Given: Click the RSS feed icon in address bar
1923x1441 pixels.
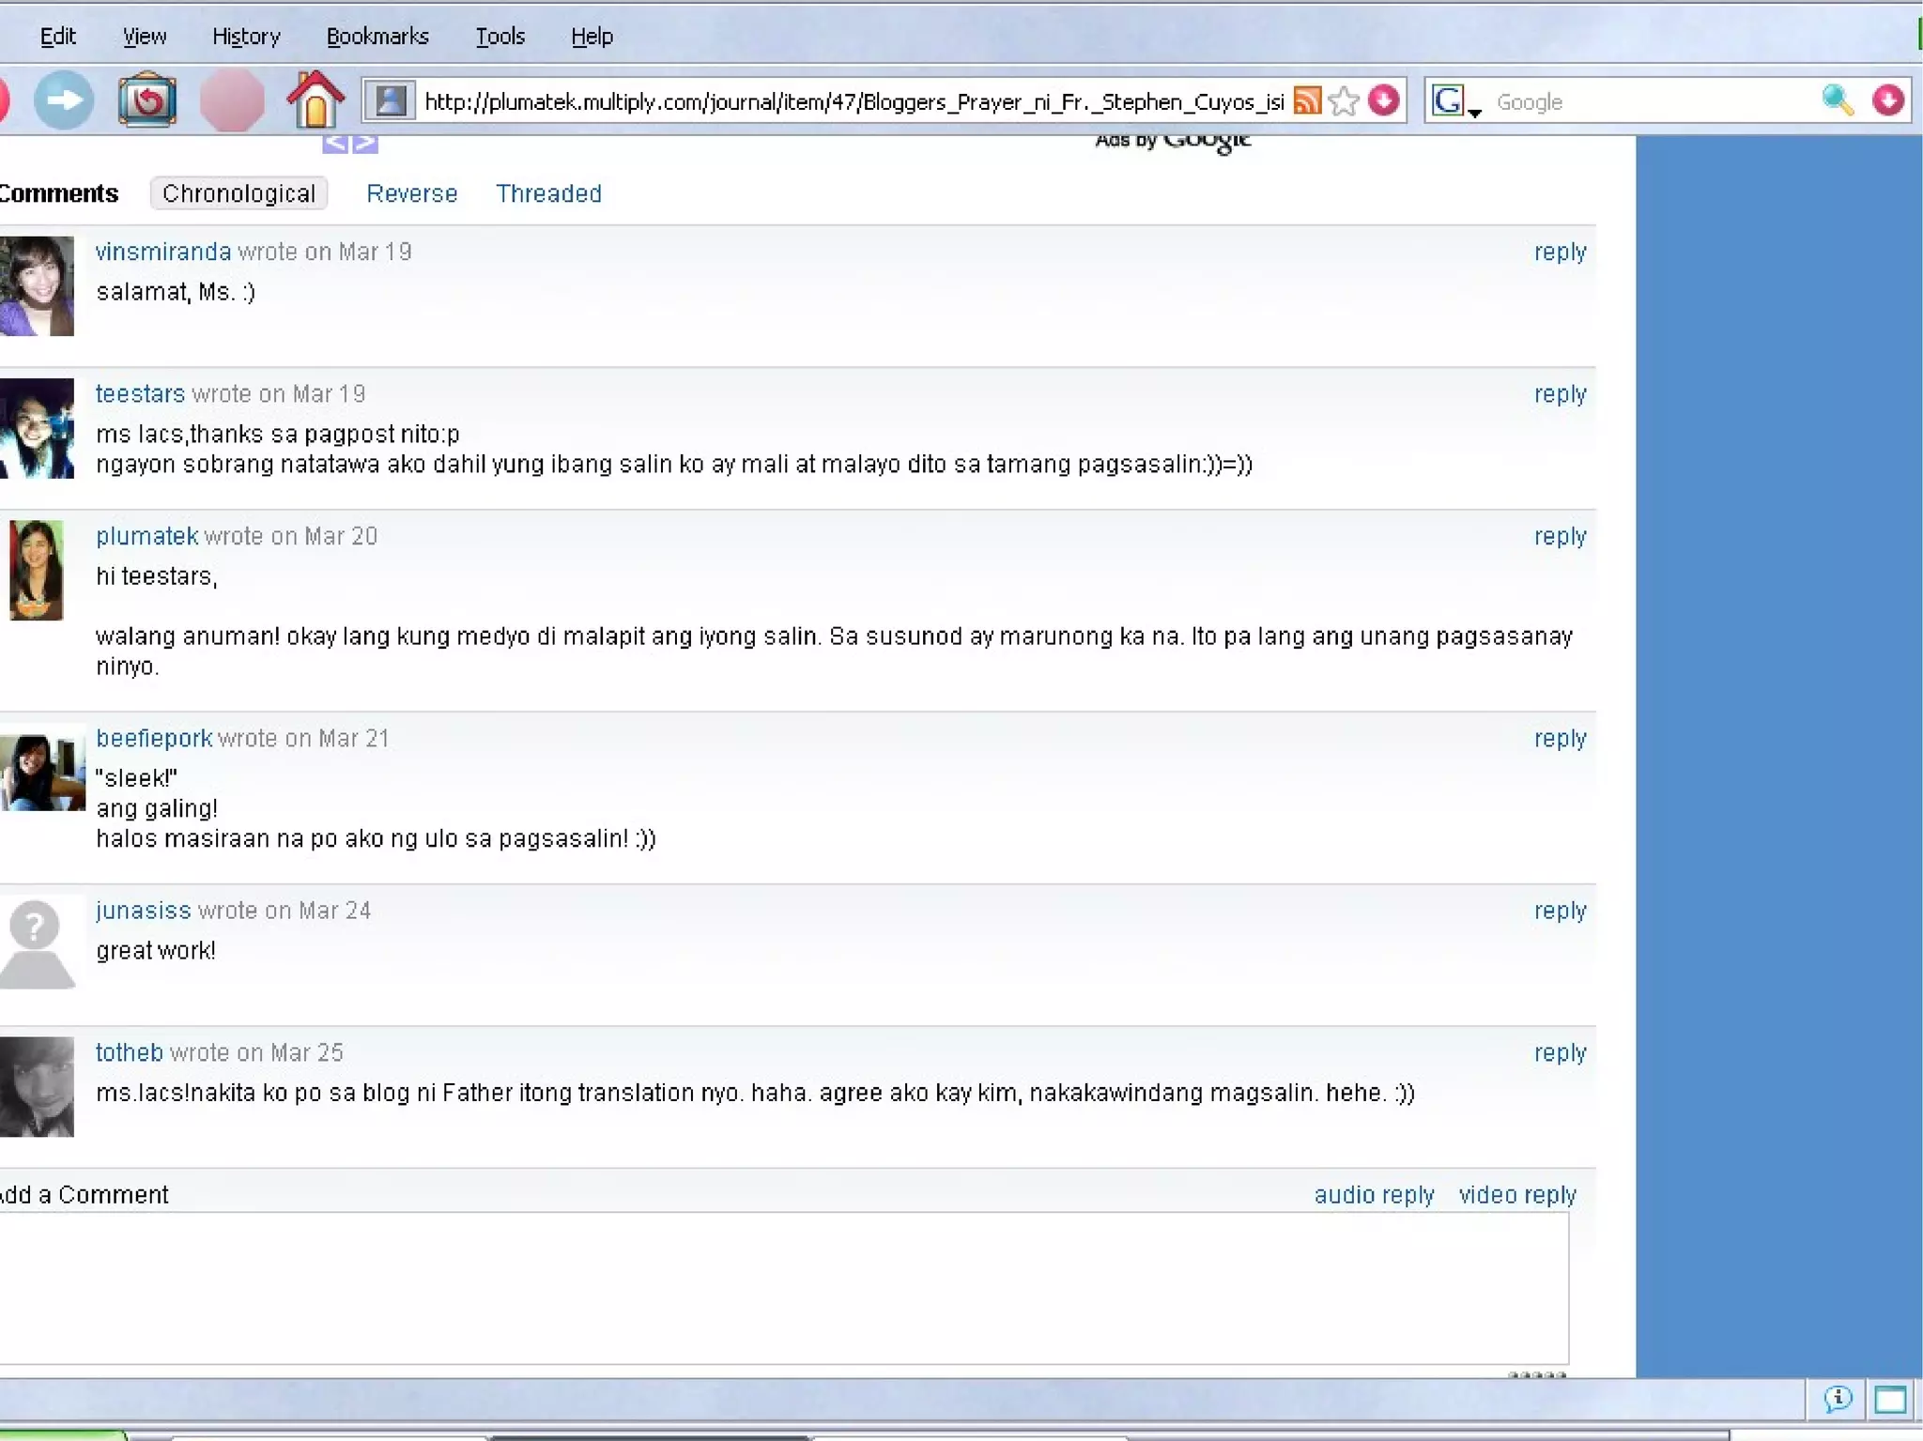Looking at the screenshot, I should coord(1307,100).
